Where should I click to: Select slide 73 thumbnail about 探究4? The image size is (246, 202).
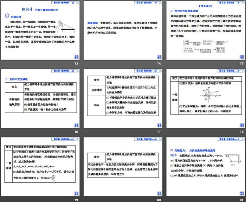click(x=40, y=30)
